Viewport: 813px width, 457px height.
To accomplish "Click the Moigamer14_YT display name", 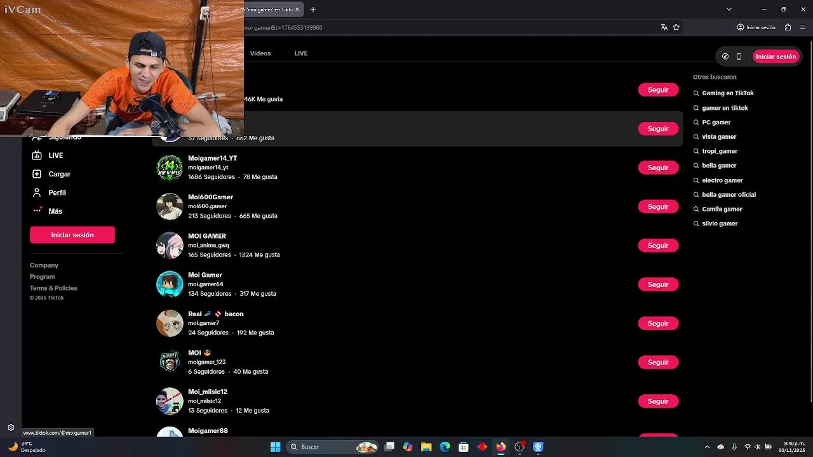I will 212,158.
